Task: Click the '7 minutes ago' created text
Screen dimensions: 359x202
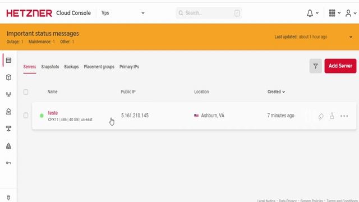Action: pyautogui.click(x=280, y=116)
